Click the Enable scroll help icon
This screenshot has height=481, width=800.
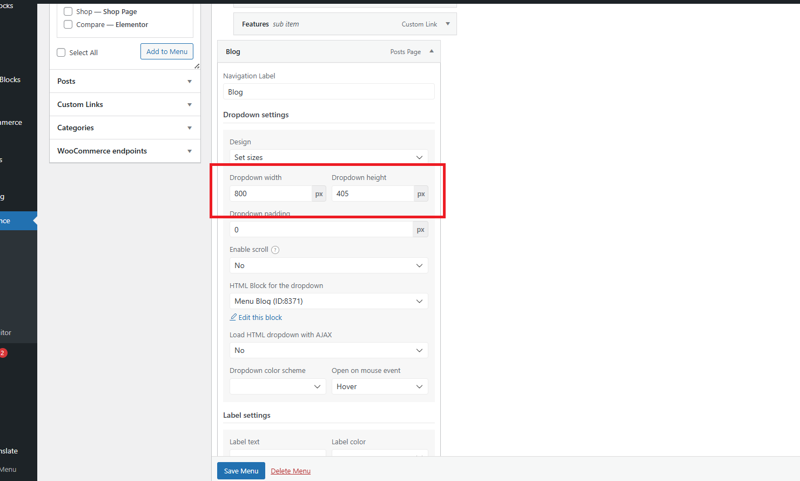(275, 250)
